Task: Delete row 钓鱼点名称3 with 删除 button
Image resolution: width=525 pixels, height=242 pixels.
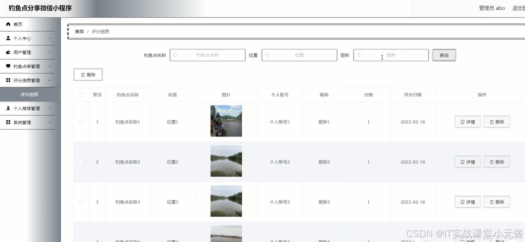Action: point(497,202)
